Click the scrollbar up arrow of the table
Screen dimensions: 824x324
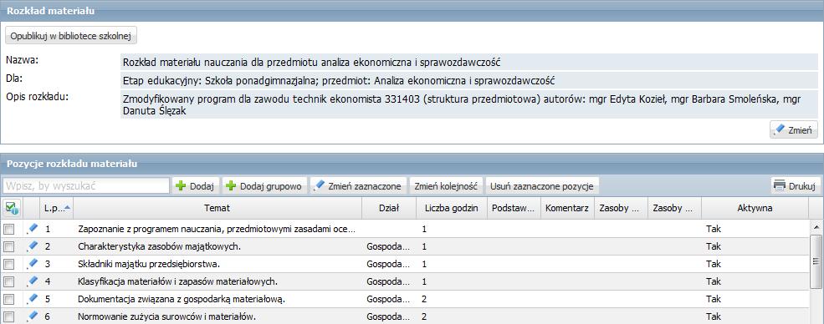point(816,227)
